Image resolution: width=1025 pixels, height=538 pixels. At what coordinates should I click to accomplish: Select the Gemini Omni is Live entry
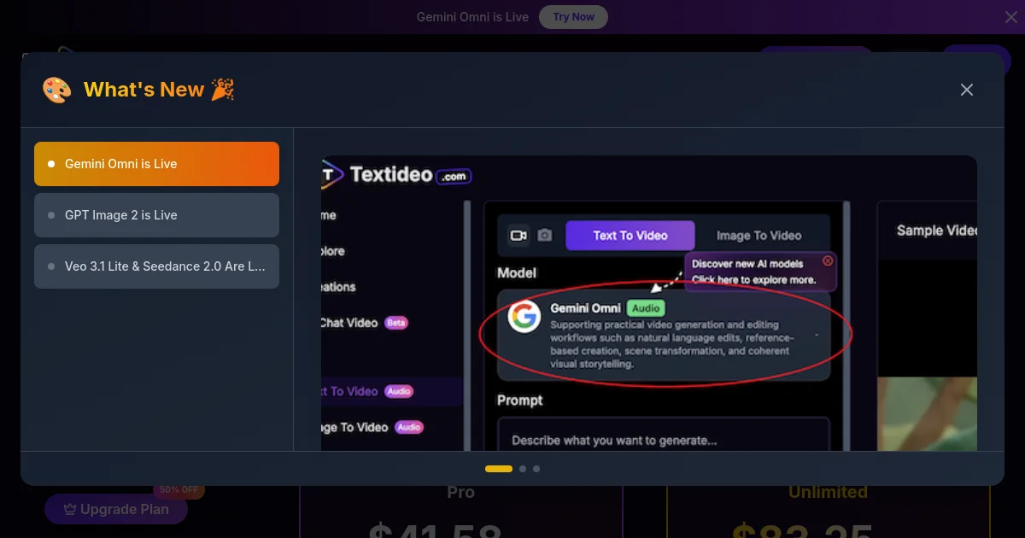(x=156, y=164)
